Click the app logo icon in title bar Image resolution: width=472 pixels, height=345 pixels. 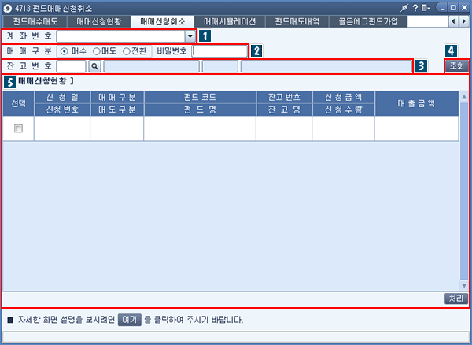click(x=7, y=8)
